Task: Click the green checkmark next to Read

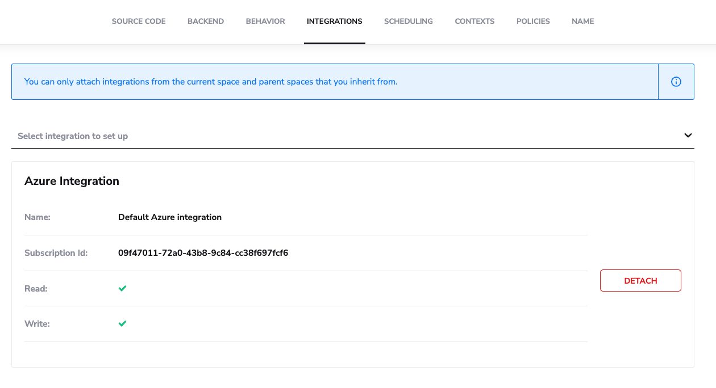Action: tap(122, 288)
